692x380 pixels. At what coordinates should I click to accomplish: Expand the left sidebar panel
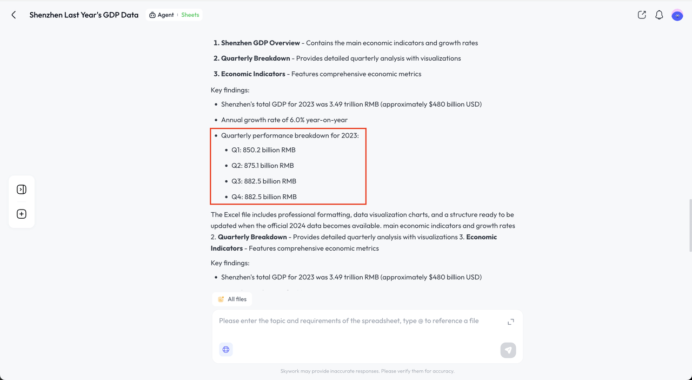click(22, 189)
